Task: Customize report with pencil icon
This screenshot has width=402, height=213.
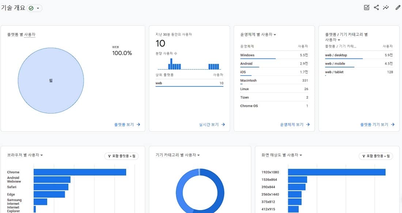Action: point(398,7)
